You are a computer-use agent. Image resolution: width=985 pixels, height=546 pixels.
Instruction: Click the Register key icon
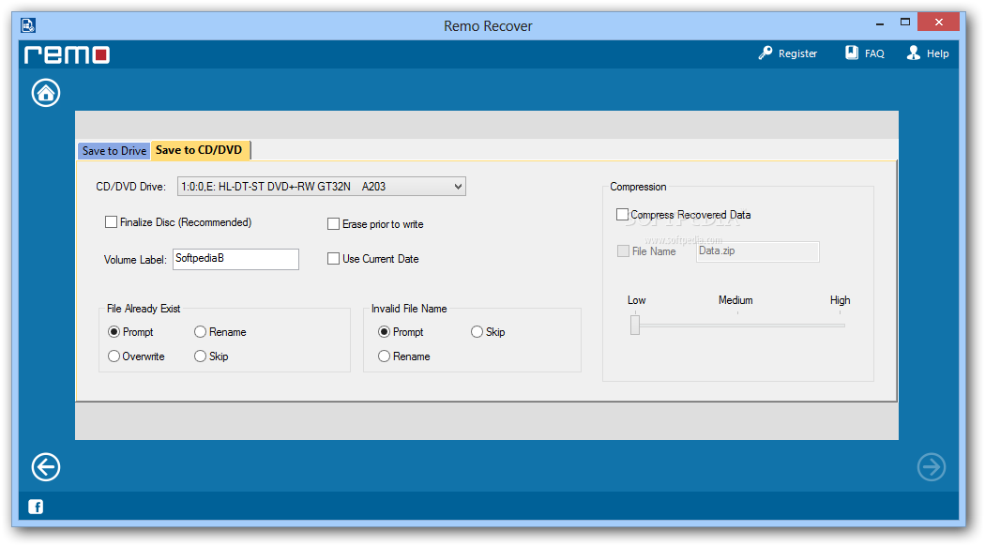[x=765, y=53]
